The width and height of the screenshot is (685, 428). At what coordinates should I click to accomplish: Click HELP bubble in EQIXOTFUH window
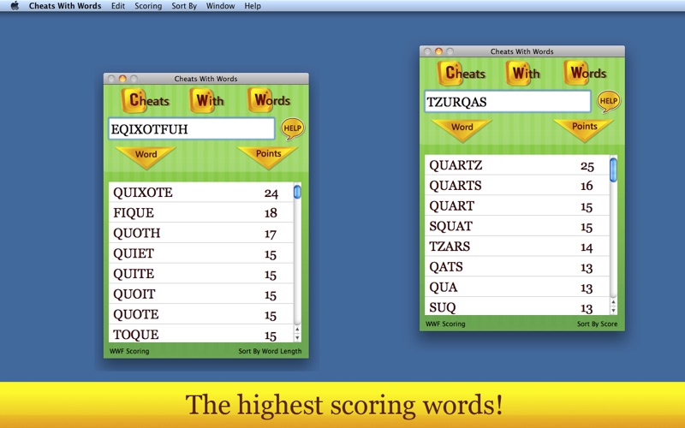(292, 128)
